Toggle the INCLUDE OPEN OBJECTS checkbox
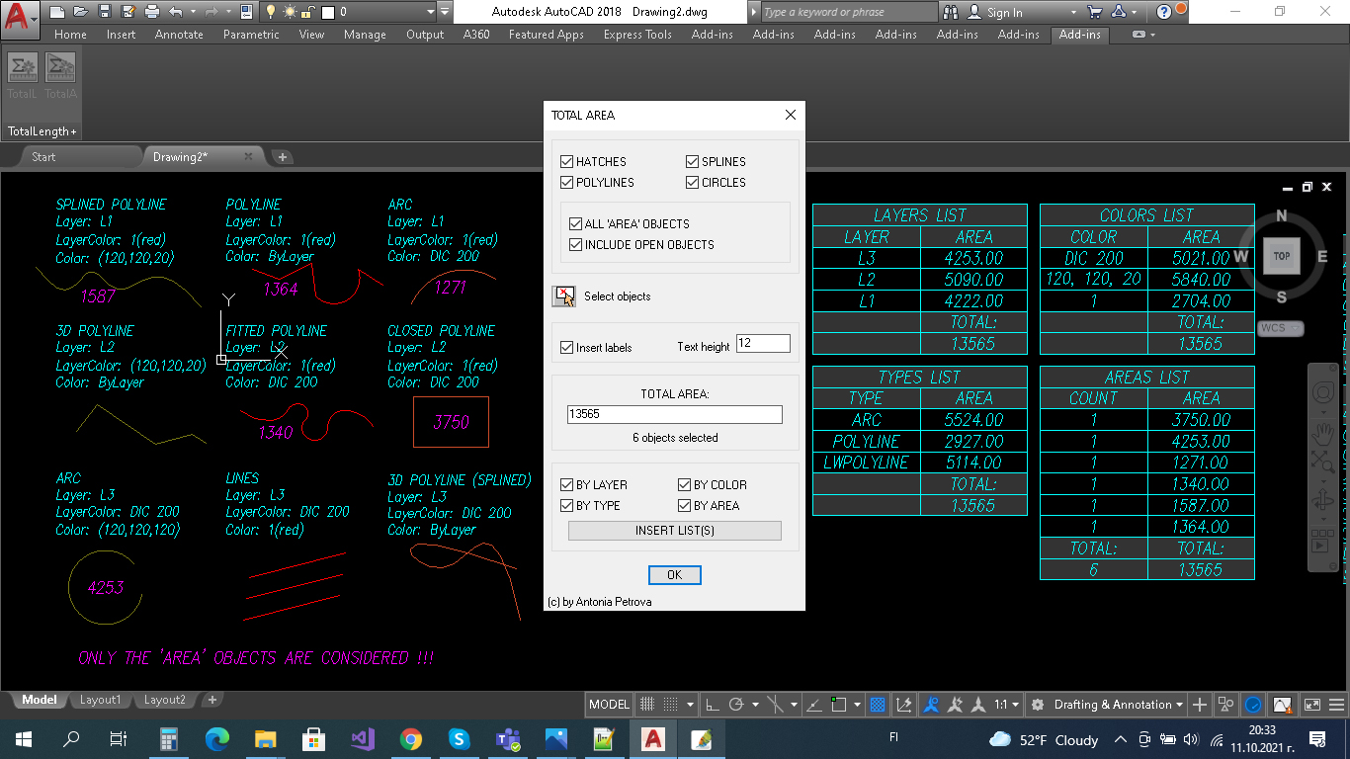 576,245
